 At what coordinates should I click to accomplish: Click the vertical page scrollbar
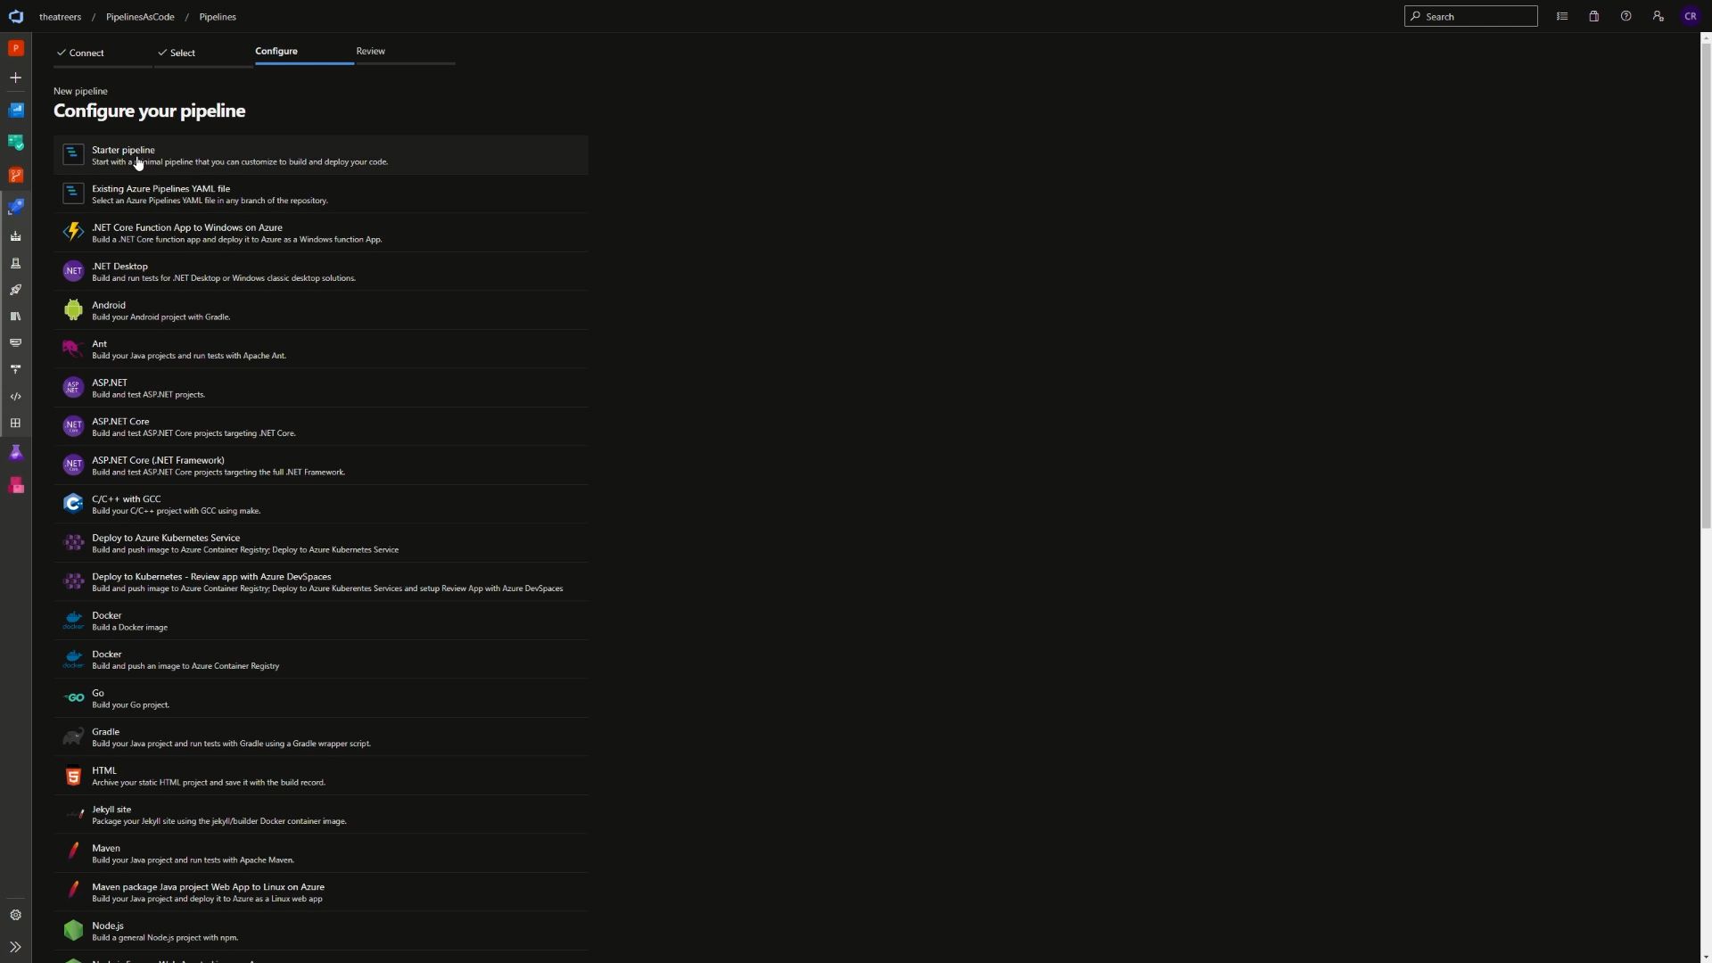(1706, 285)
